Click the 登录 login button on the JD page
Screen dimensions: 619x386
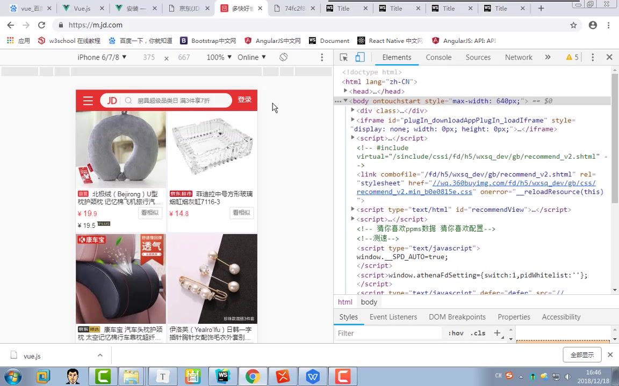coord(244,100)
